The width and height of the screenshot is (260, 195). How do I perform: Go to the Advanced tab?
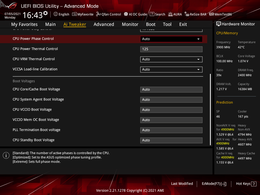tap(104, 24)
